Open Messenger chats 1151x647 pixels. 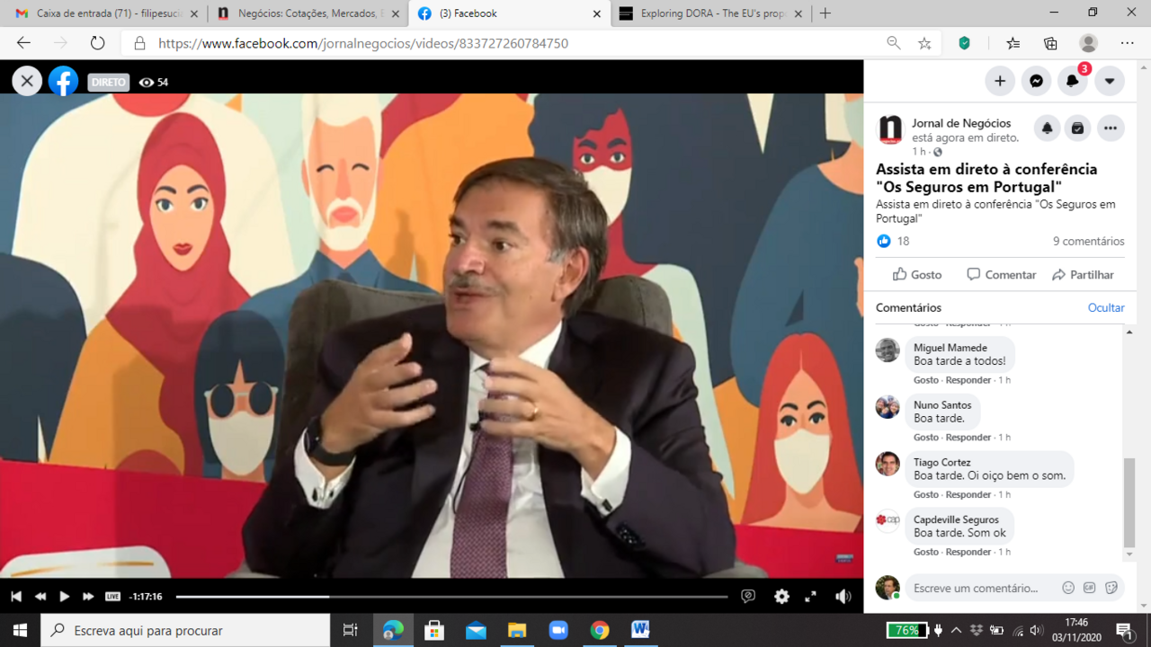(x=1036, y=81)
